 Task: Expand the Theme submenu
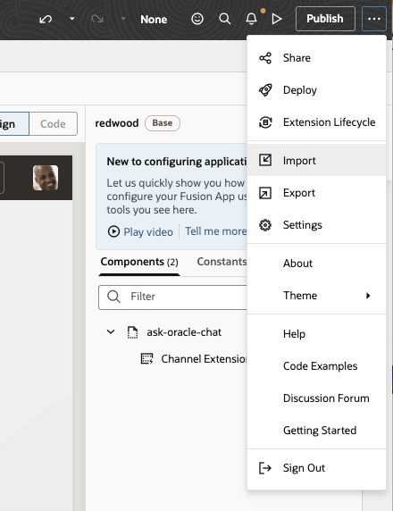tap(316, 296)
